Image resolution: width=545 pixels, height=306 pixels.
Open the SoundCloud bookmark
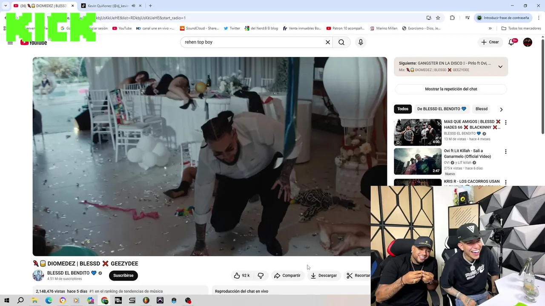tap(199, 28)
